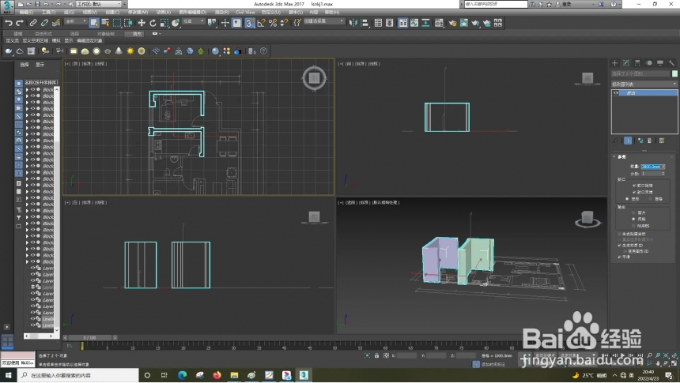
Task: Toggle the Smooth checkbox
Action: click(619, 257)
